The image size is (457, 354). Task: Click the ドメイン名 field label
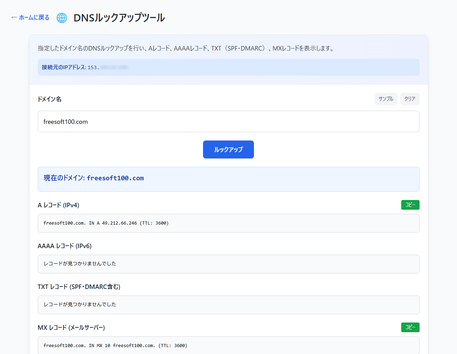click(50, 99)
